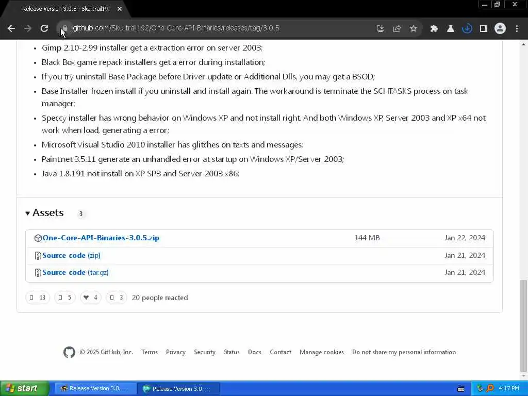Viewport: 528px width, 396px height.
Task: Open the extensions puzzle icon
Action: click(434, 29)
